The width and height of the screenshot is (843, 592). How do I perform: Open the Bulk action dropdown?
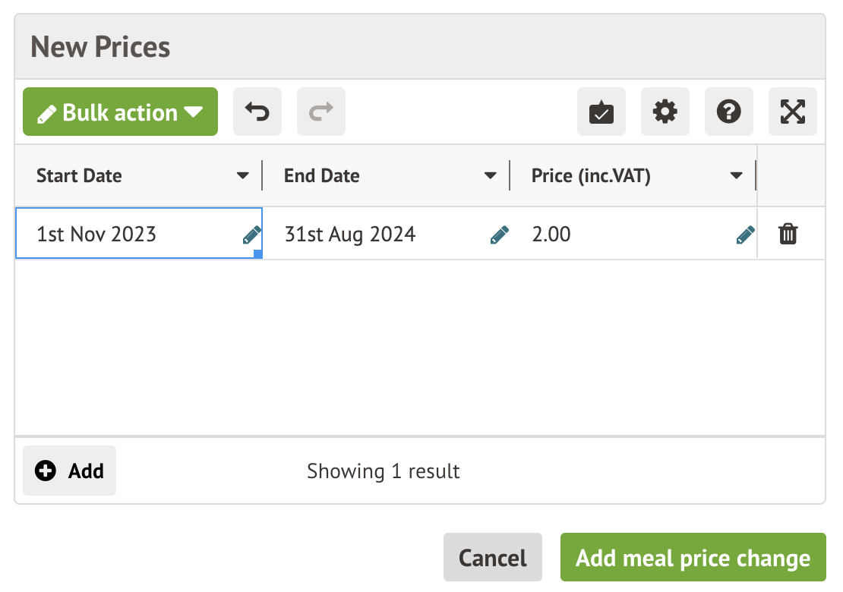(120, 112)
